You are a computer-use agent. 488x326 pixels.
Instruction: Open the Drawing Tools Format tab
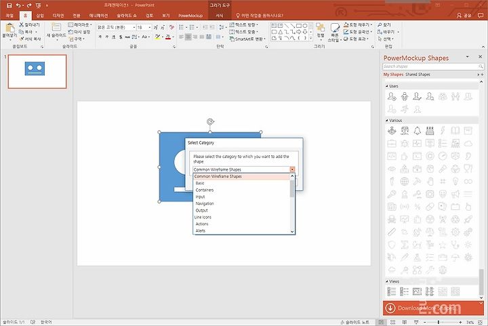tap(220, 15)
